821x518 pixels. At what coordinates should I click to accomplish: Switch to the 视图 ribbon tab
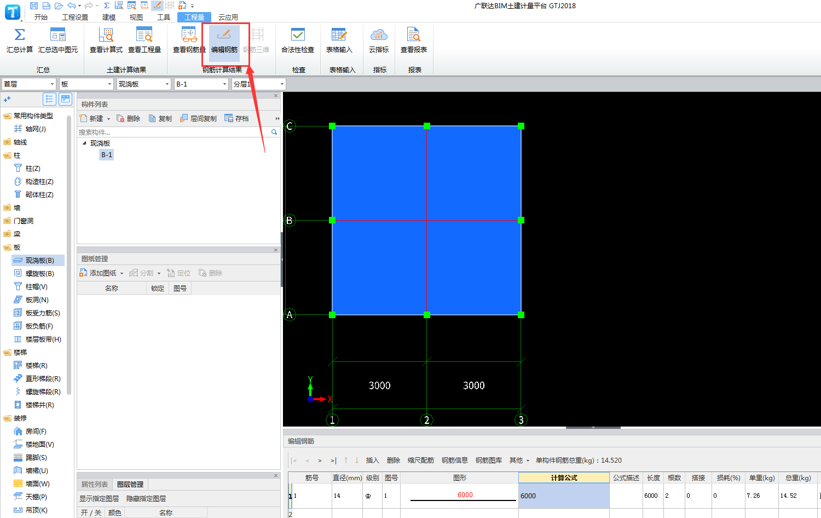(x=136, y=18)
